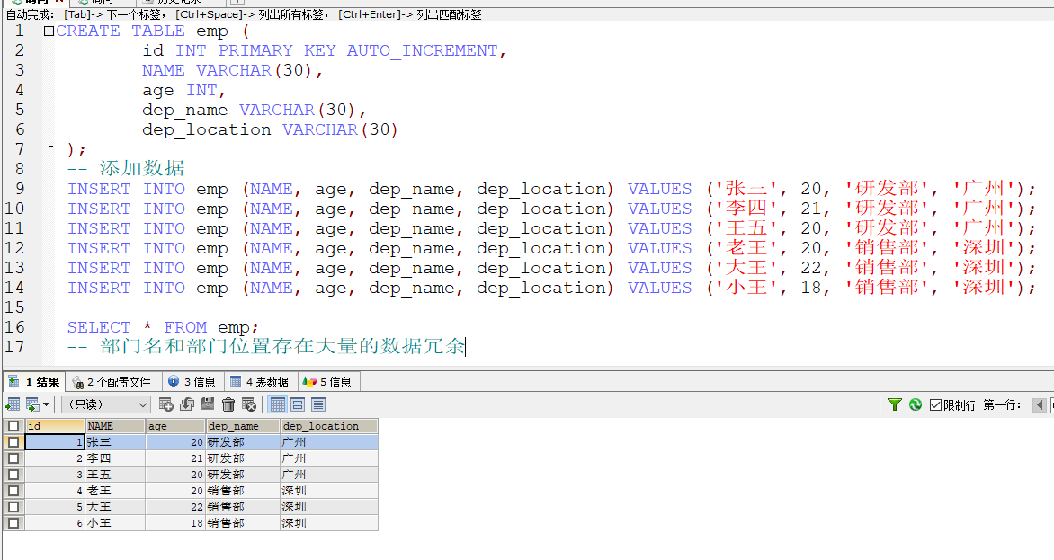The image size is (1054, 560).
Task: Select the form view icon
Action: [298, 404]
